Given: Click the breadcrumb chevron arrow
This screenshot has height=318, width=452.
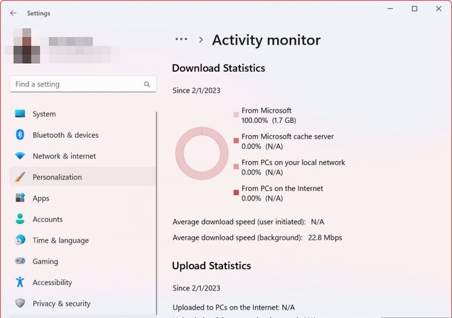Looking at the screenshot, I should 201,40.
